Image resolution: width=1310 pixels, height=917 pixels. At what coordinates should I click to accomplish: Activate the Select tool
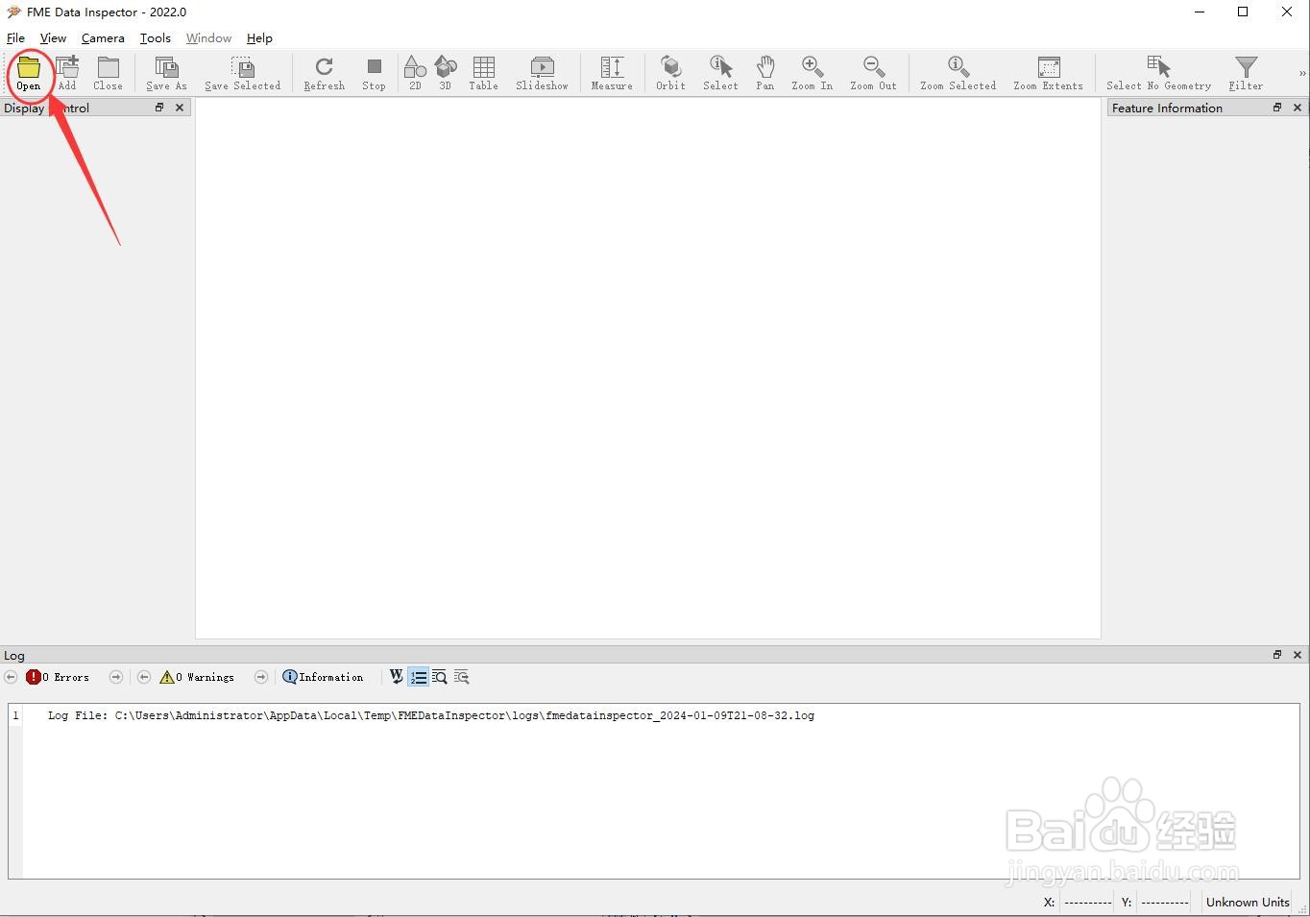pyautogui.click(x=720, y=73)
